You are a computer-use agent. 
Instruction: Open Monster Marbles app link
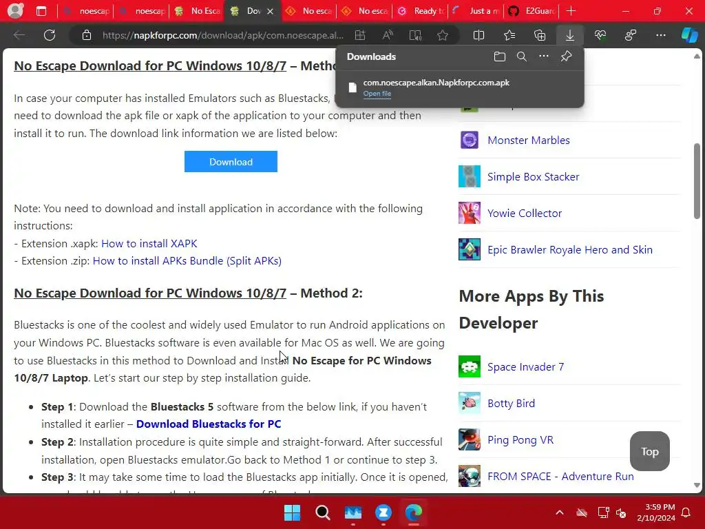click(x=528, y=141)
